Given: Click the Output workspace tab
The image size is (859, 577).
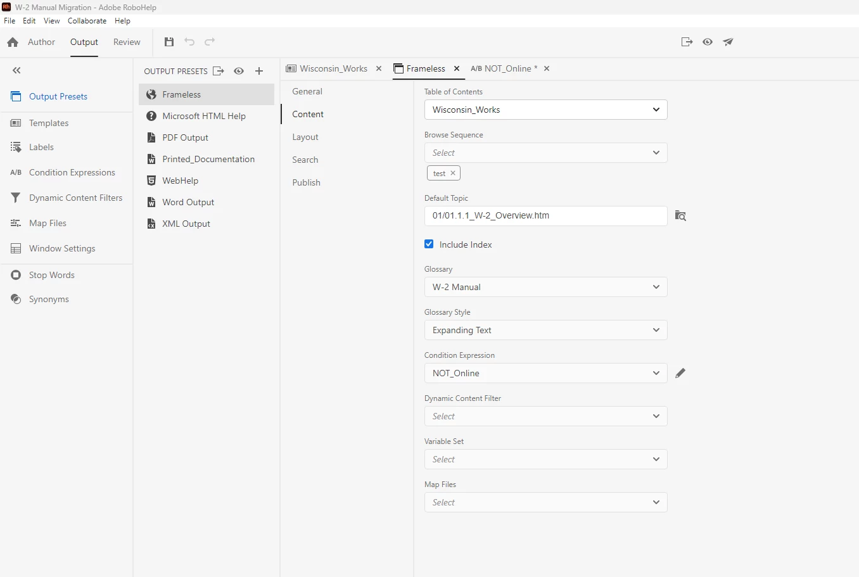Looking at the screenshot, I should [84, 42].
